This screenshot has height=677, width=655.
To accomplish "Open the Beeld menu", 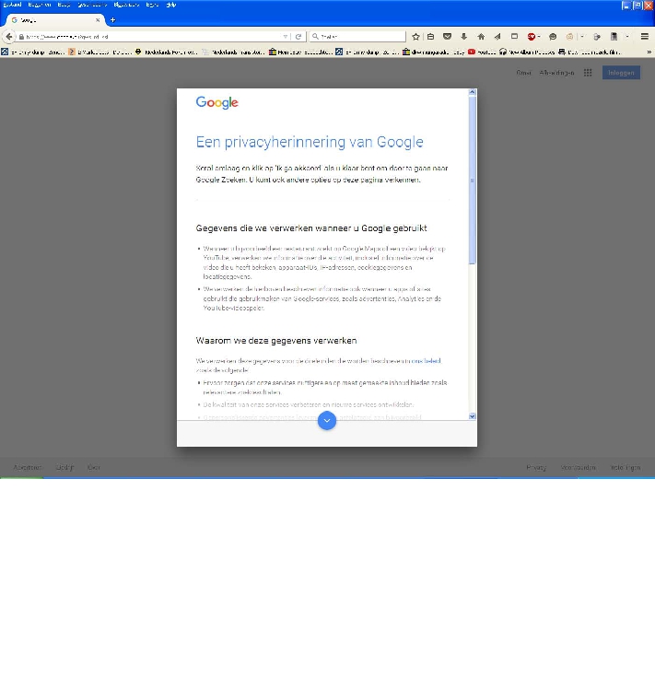I will point(64,5).
